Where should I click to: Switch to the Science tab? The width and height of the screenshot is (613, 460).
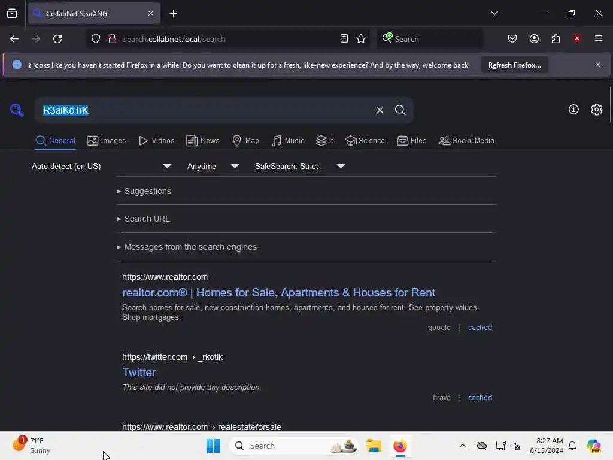(x=365, y=141)
